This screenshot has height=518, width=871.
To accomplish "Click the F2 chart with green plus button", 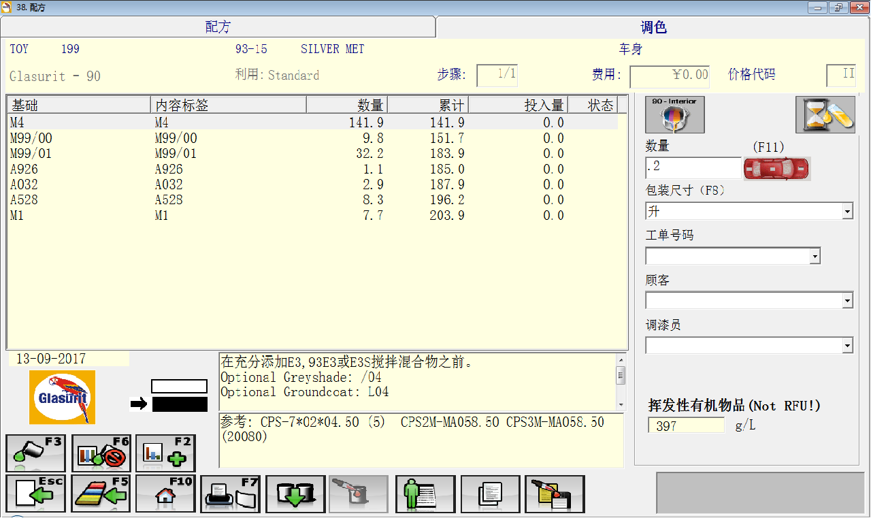I will click(165, 453).
